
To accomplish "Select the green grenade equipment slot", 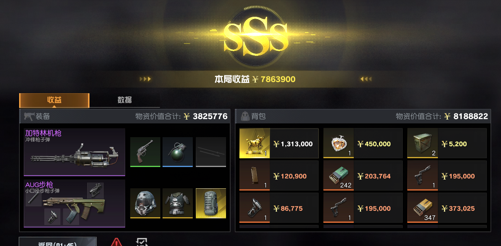I will tap(177, 152).
